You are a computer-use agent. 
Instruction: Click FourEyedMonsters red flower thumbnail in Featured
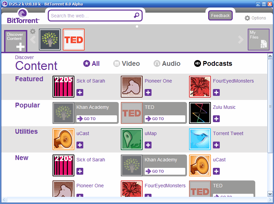tap(200, 87)
